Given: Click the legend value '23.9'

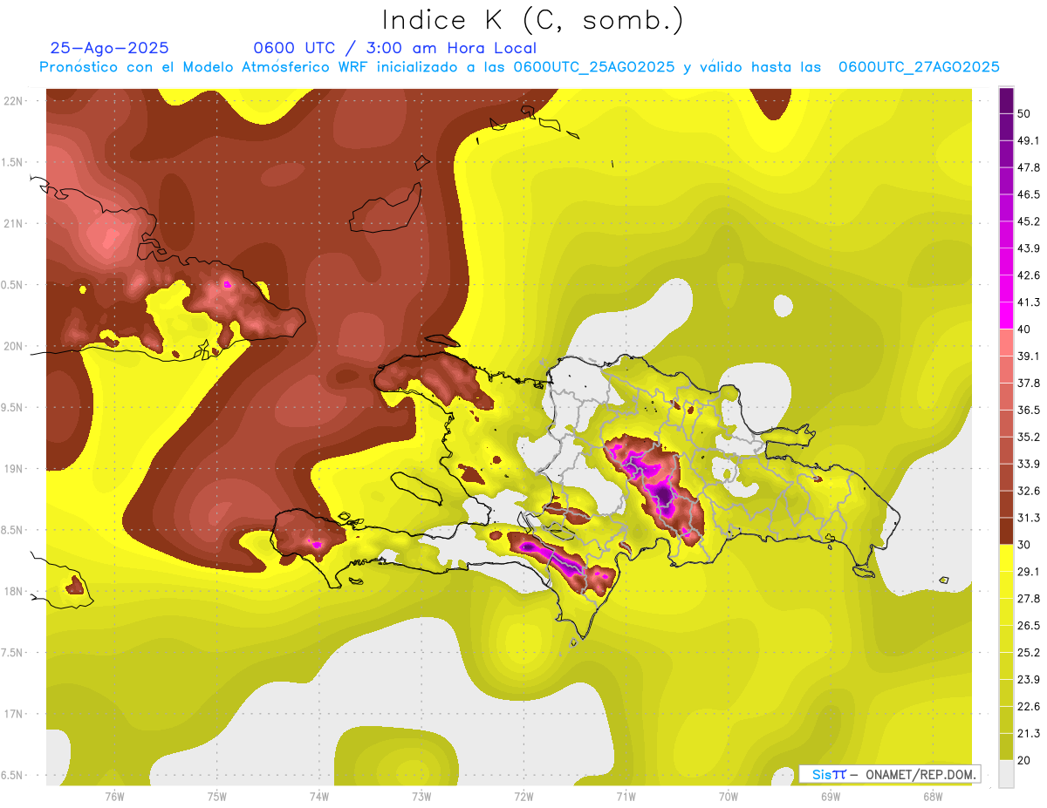Looking at the screenshot, I should pyautogui.click(x=1029, y=679).
